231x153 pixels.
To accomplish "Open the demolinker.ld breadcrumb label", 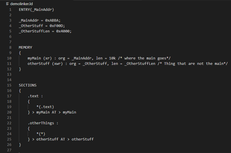I will click(x=21, y=4).
